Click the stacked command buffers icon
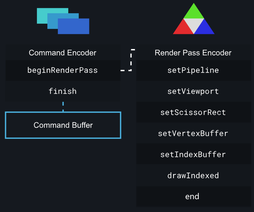The width and height of the screenshot is (254, 212). [x=63, y=21]
